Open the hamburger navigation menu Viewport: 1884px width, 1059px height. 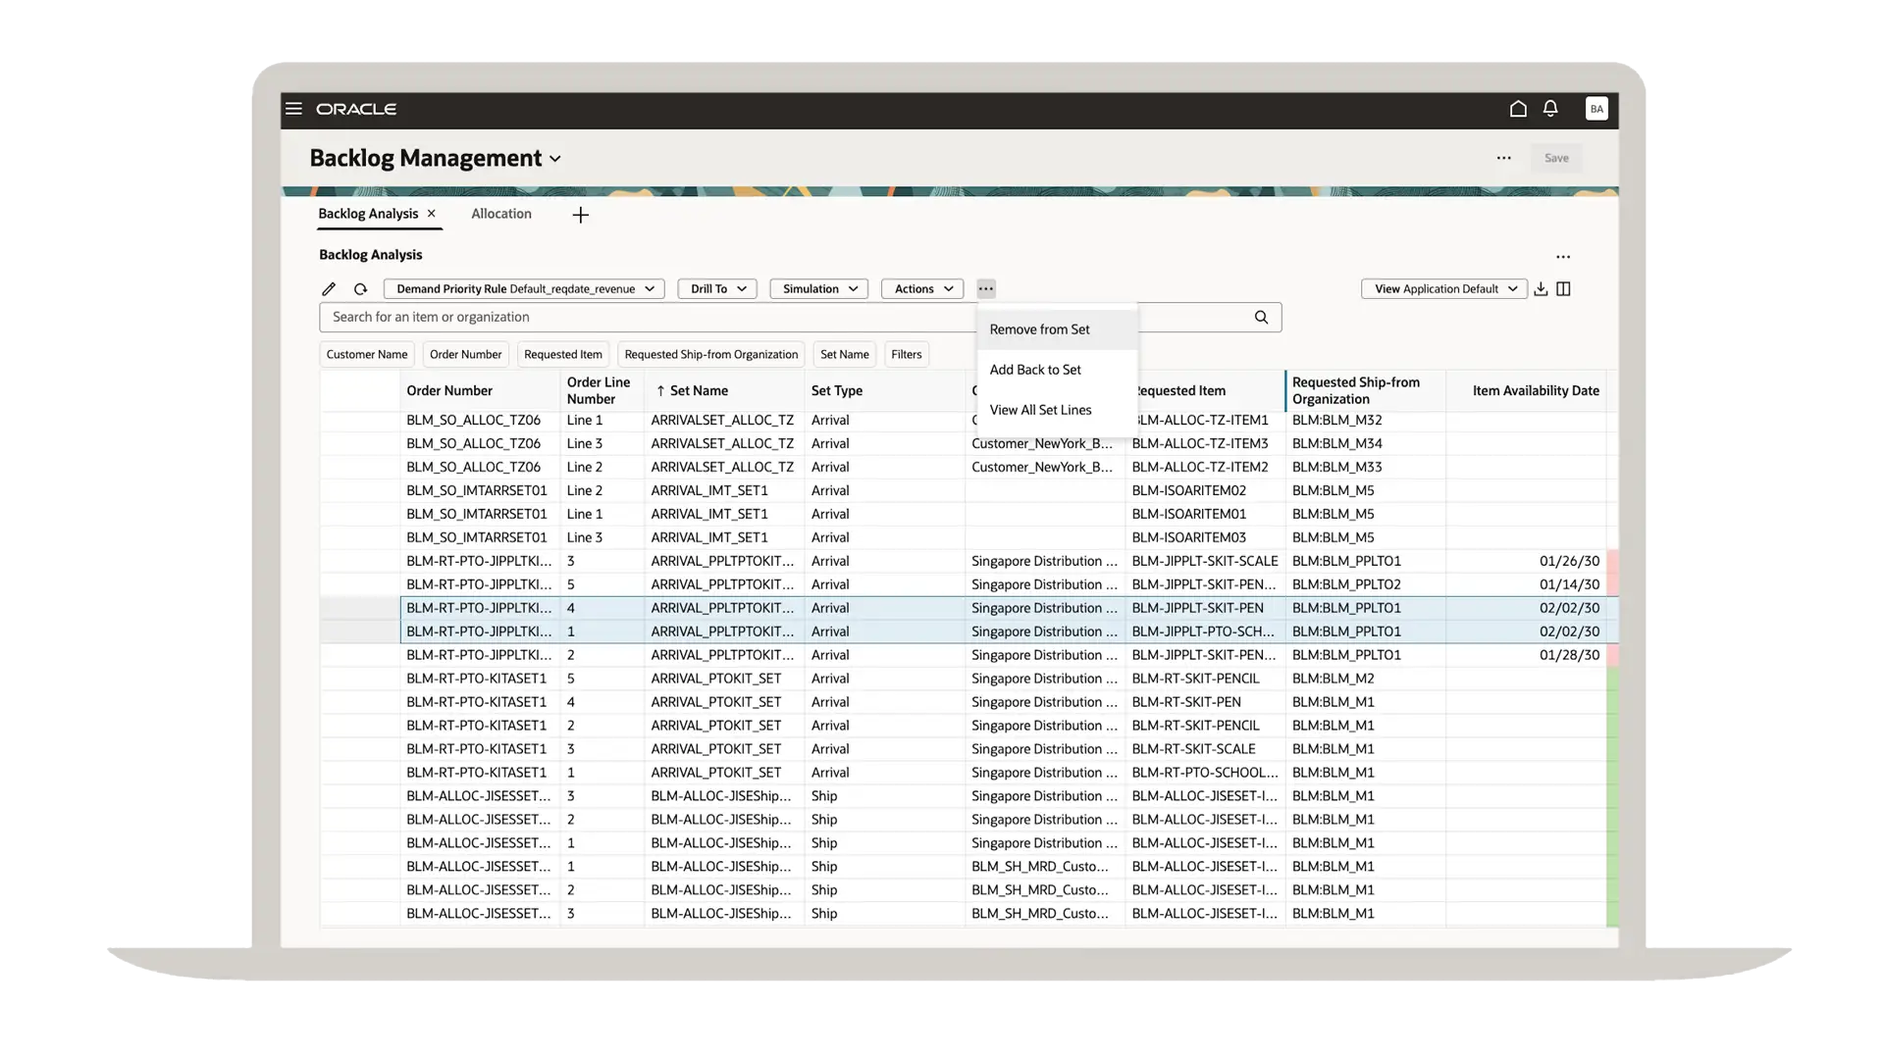click(x=293, y=109)
